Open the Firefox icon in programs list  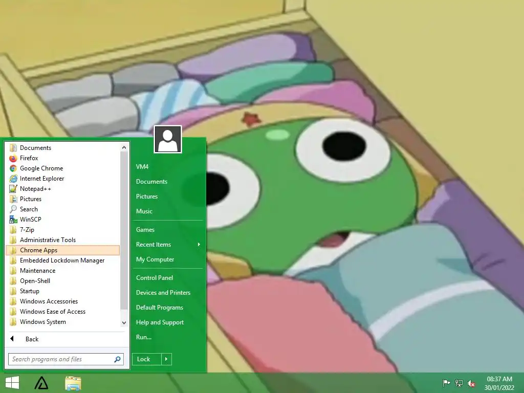click(13, 158)
